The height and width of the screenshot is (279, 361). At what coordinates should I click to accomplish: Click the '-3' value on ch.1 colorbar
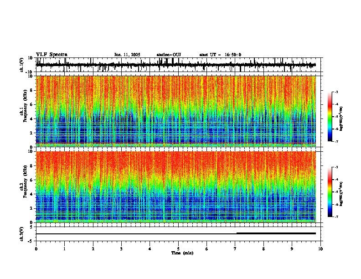pyautogui.click(x=336, y=92)
